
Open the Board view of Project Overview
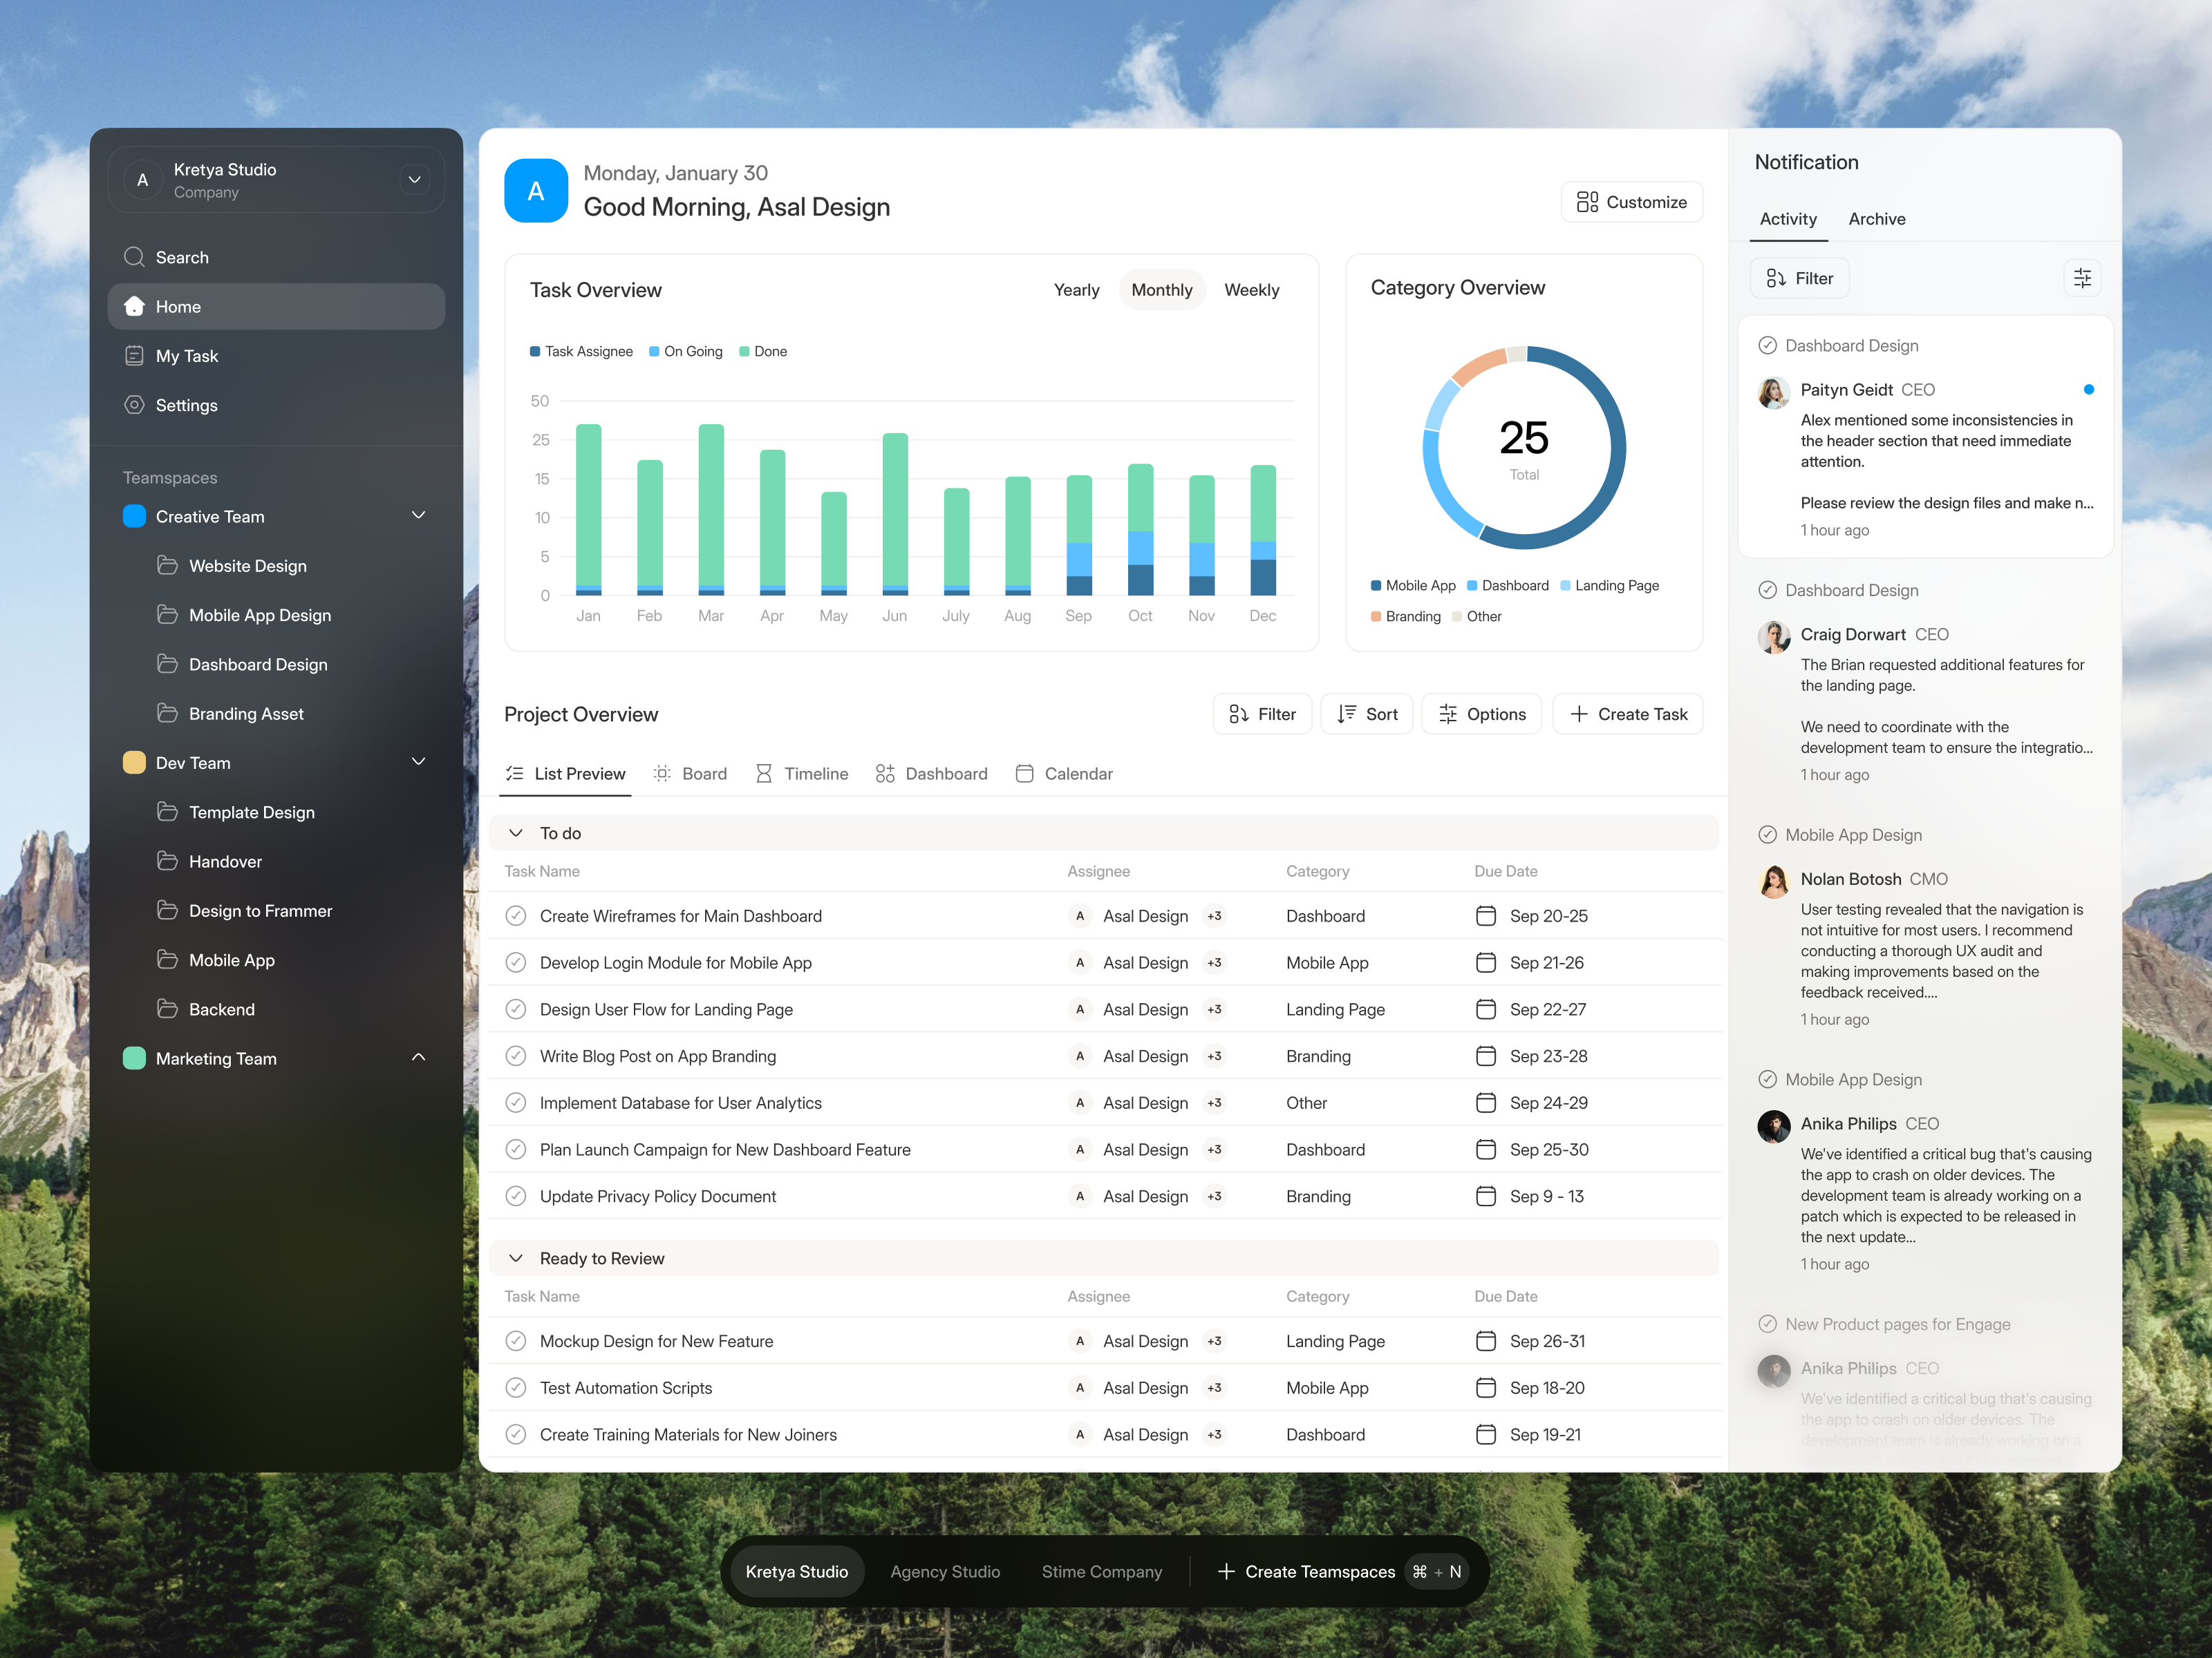tap(690, 772)
